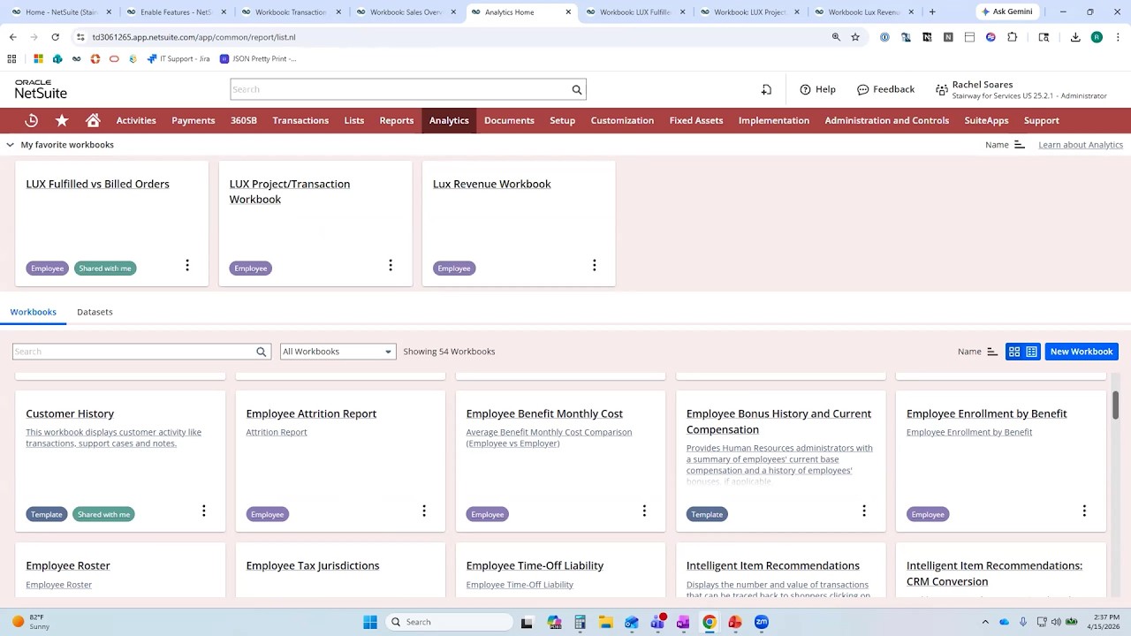Open options menu for Employee Enrollment by Benefit

1084,511
